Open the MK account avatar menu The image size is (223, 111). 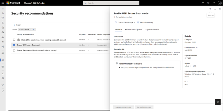coord(220,3)
